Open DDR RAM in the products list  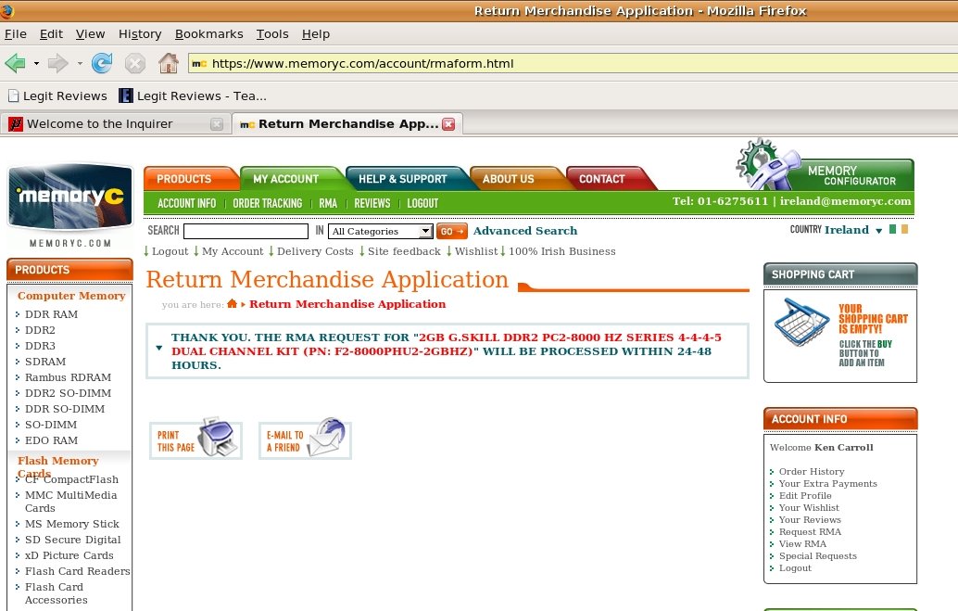(x=51, y=314)
